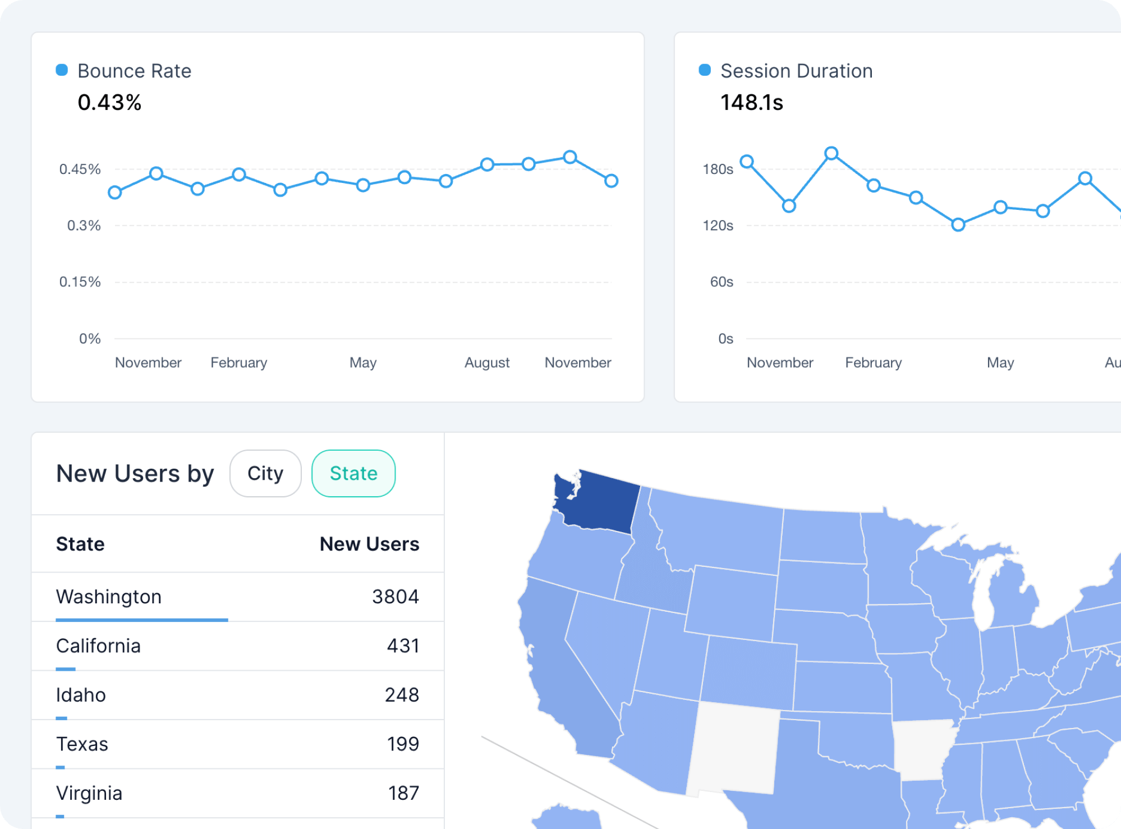The width and height of the screenshot is (1121, 829).
Task: Click the 180s axis label
Action: click(x=718, y=169)
